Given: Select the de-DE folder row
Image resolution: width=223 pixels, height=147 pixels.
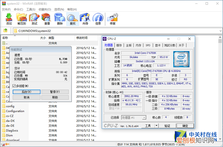Looking at the screenshot, I should (x=49, y=126).
